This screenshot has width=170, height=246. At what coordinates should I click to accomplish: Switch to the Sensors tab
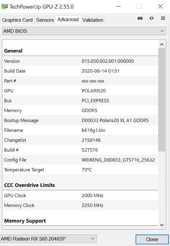tap(45, 20)
